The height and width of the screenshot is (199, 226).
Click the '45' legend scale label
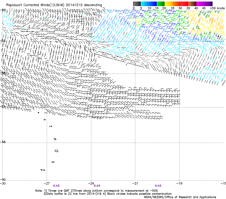click(204, 8)
